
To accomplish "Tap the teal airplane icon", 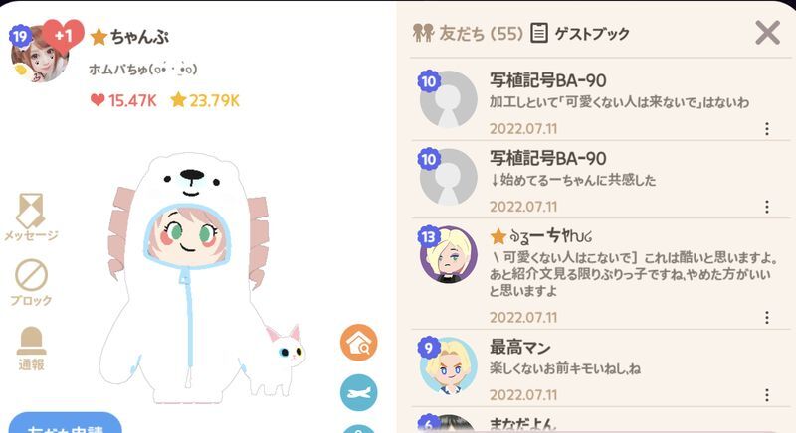I will point(359,392).
